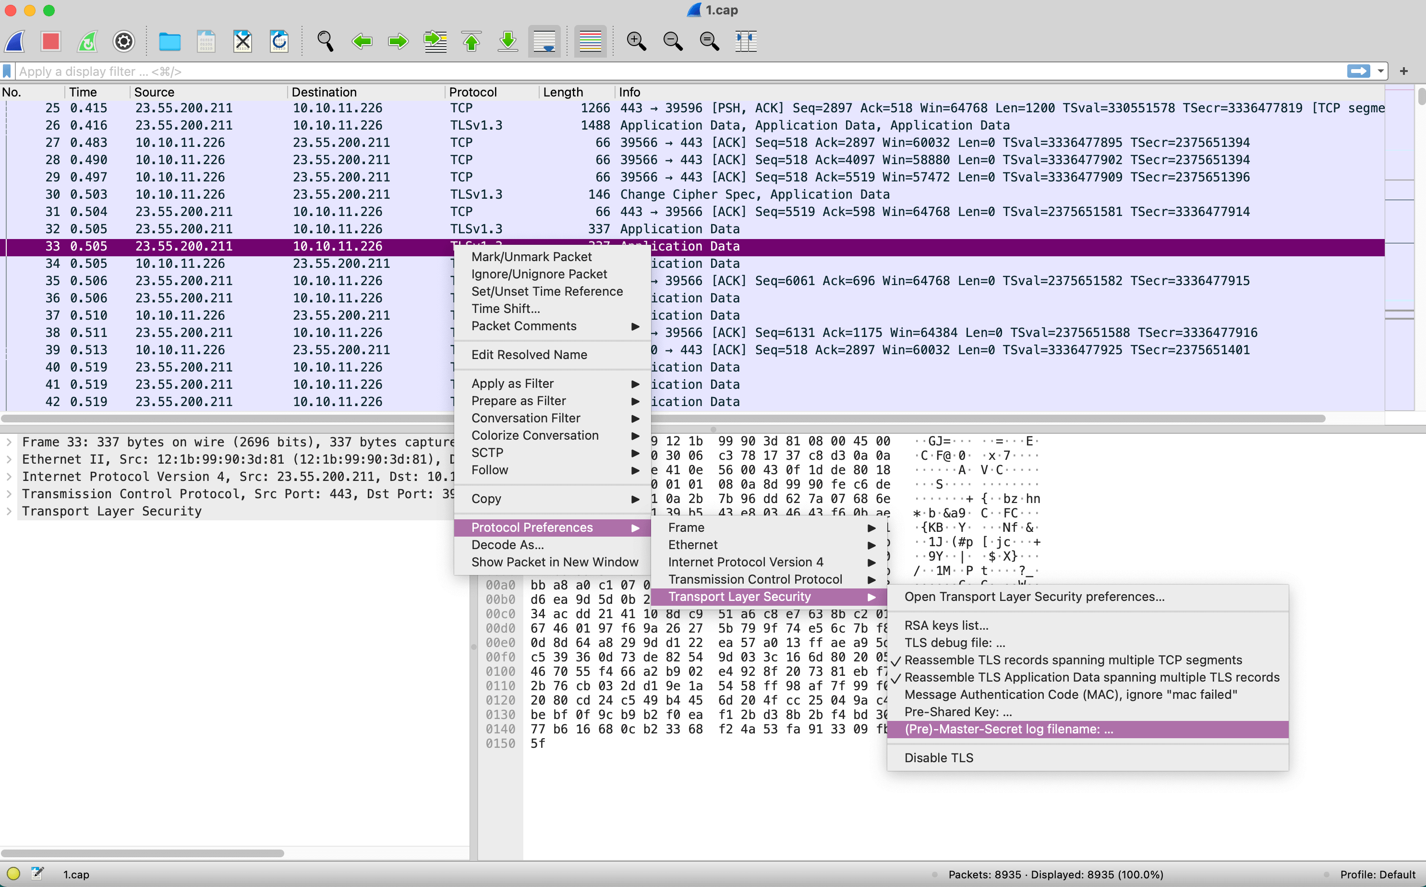Go to specified packet icon

tap(435, 42)
